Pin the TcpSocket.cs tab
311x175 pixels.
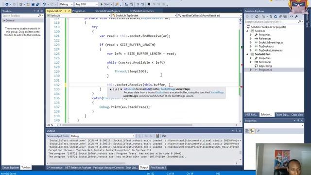65,11
